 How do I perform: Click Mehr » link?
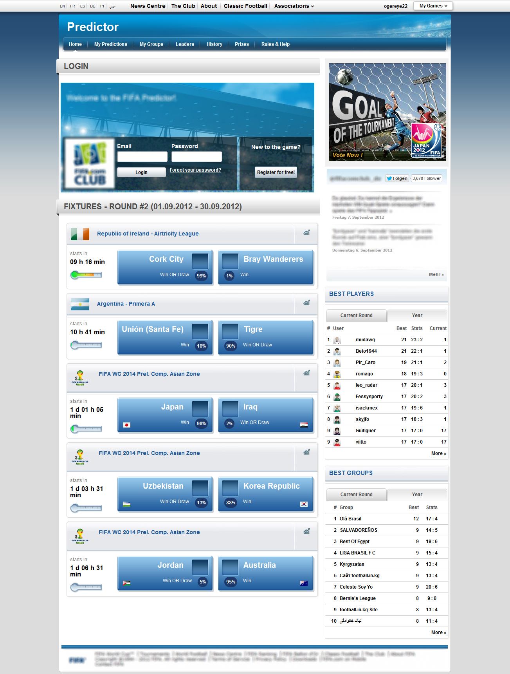(x=436, y=274)
